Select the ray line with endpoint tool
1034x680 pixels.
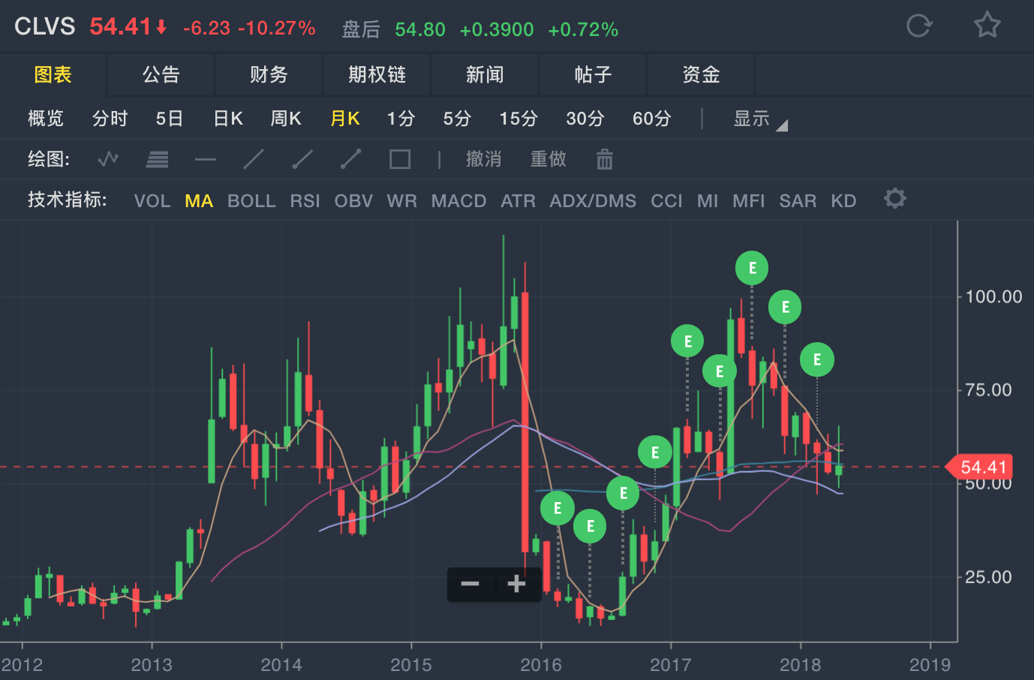[302, 159]
